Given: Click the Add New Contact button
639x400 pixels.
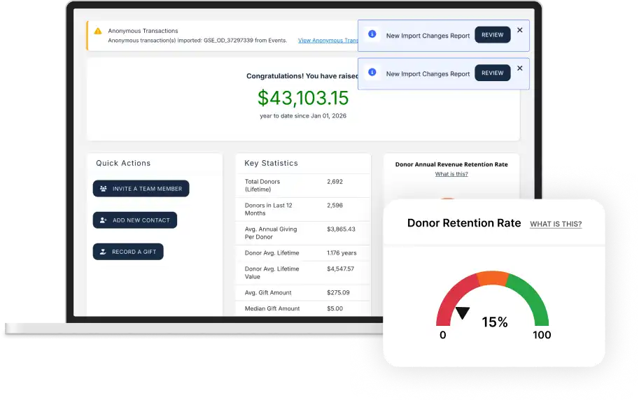Looking at the screenshot, I should pyautogui.click(x=135, y=220).
